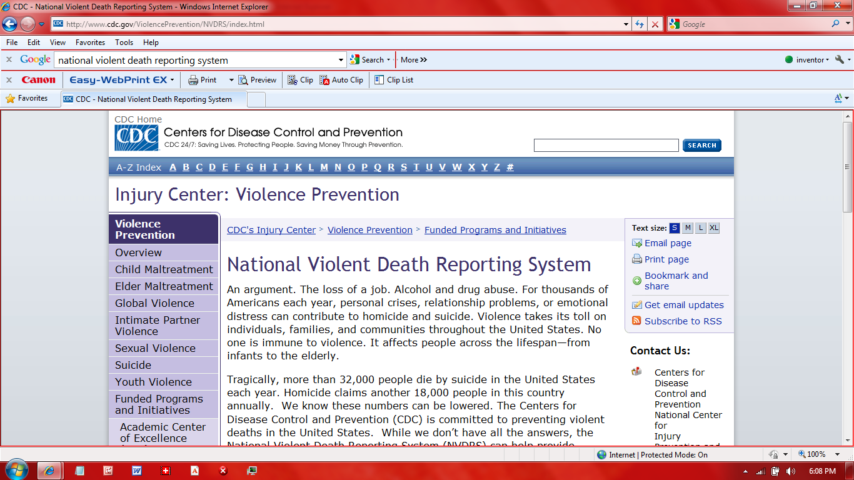Click the Bookmark and share plus icon
854x480 pixels.
pyautogui.click(x=637, y=281)
